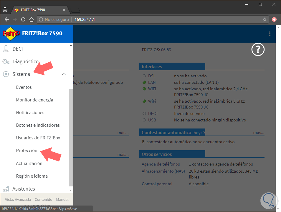The width and height of the screenshot is (281, 212).
Task: Click the browser back arrow
Action: coord(7,19)
